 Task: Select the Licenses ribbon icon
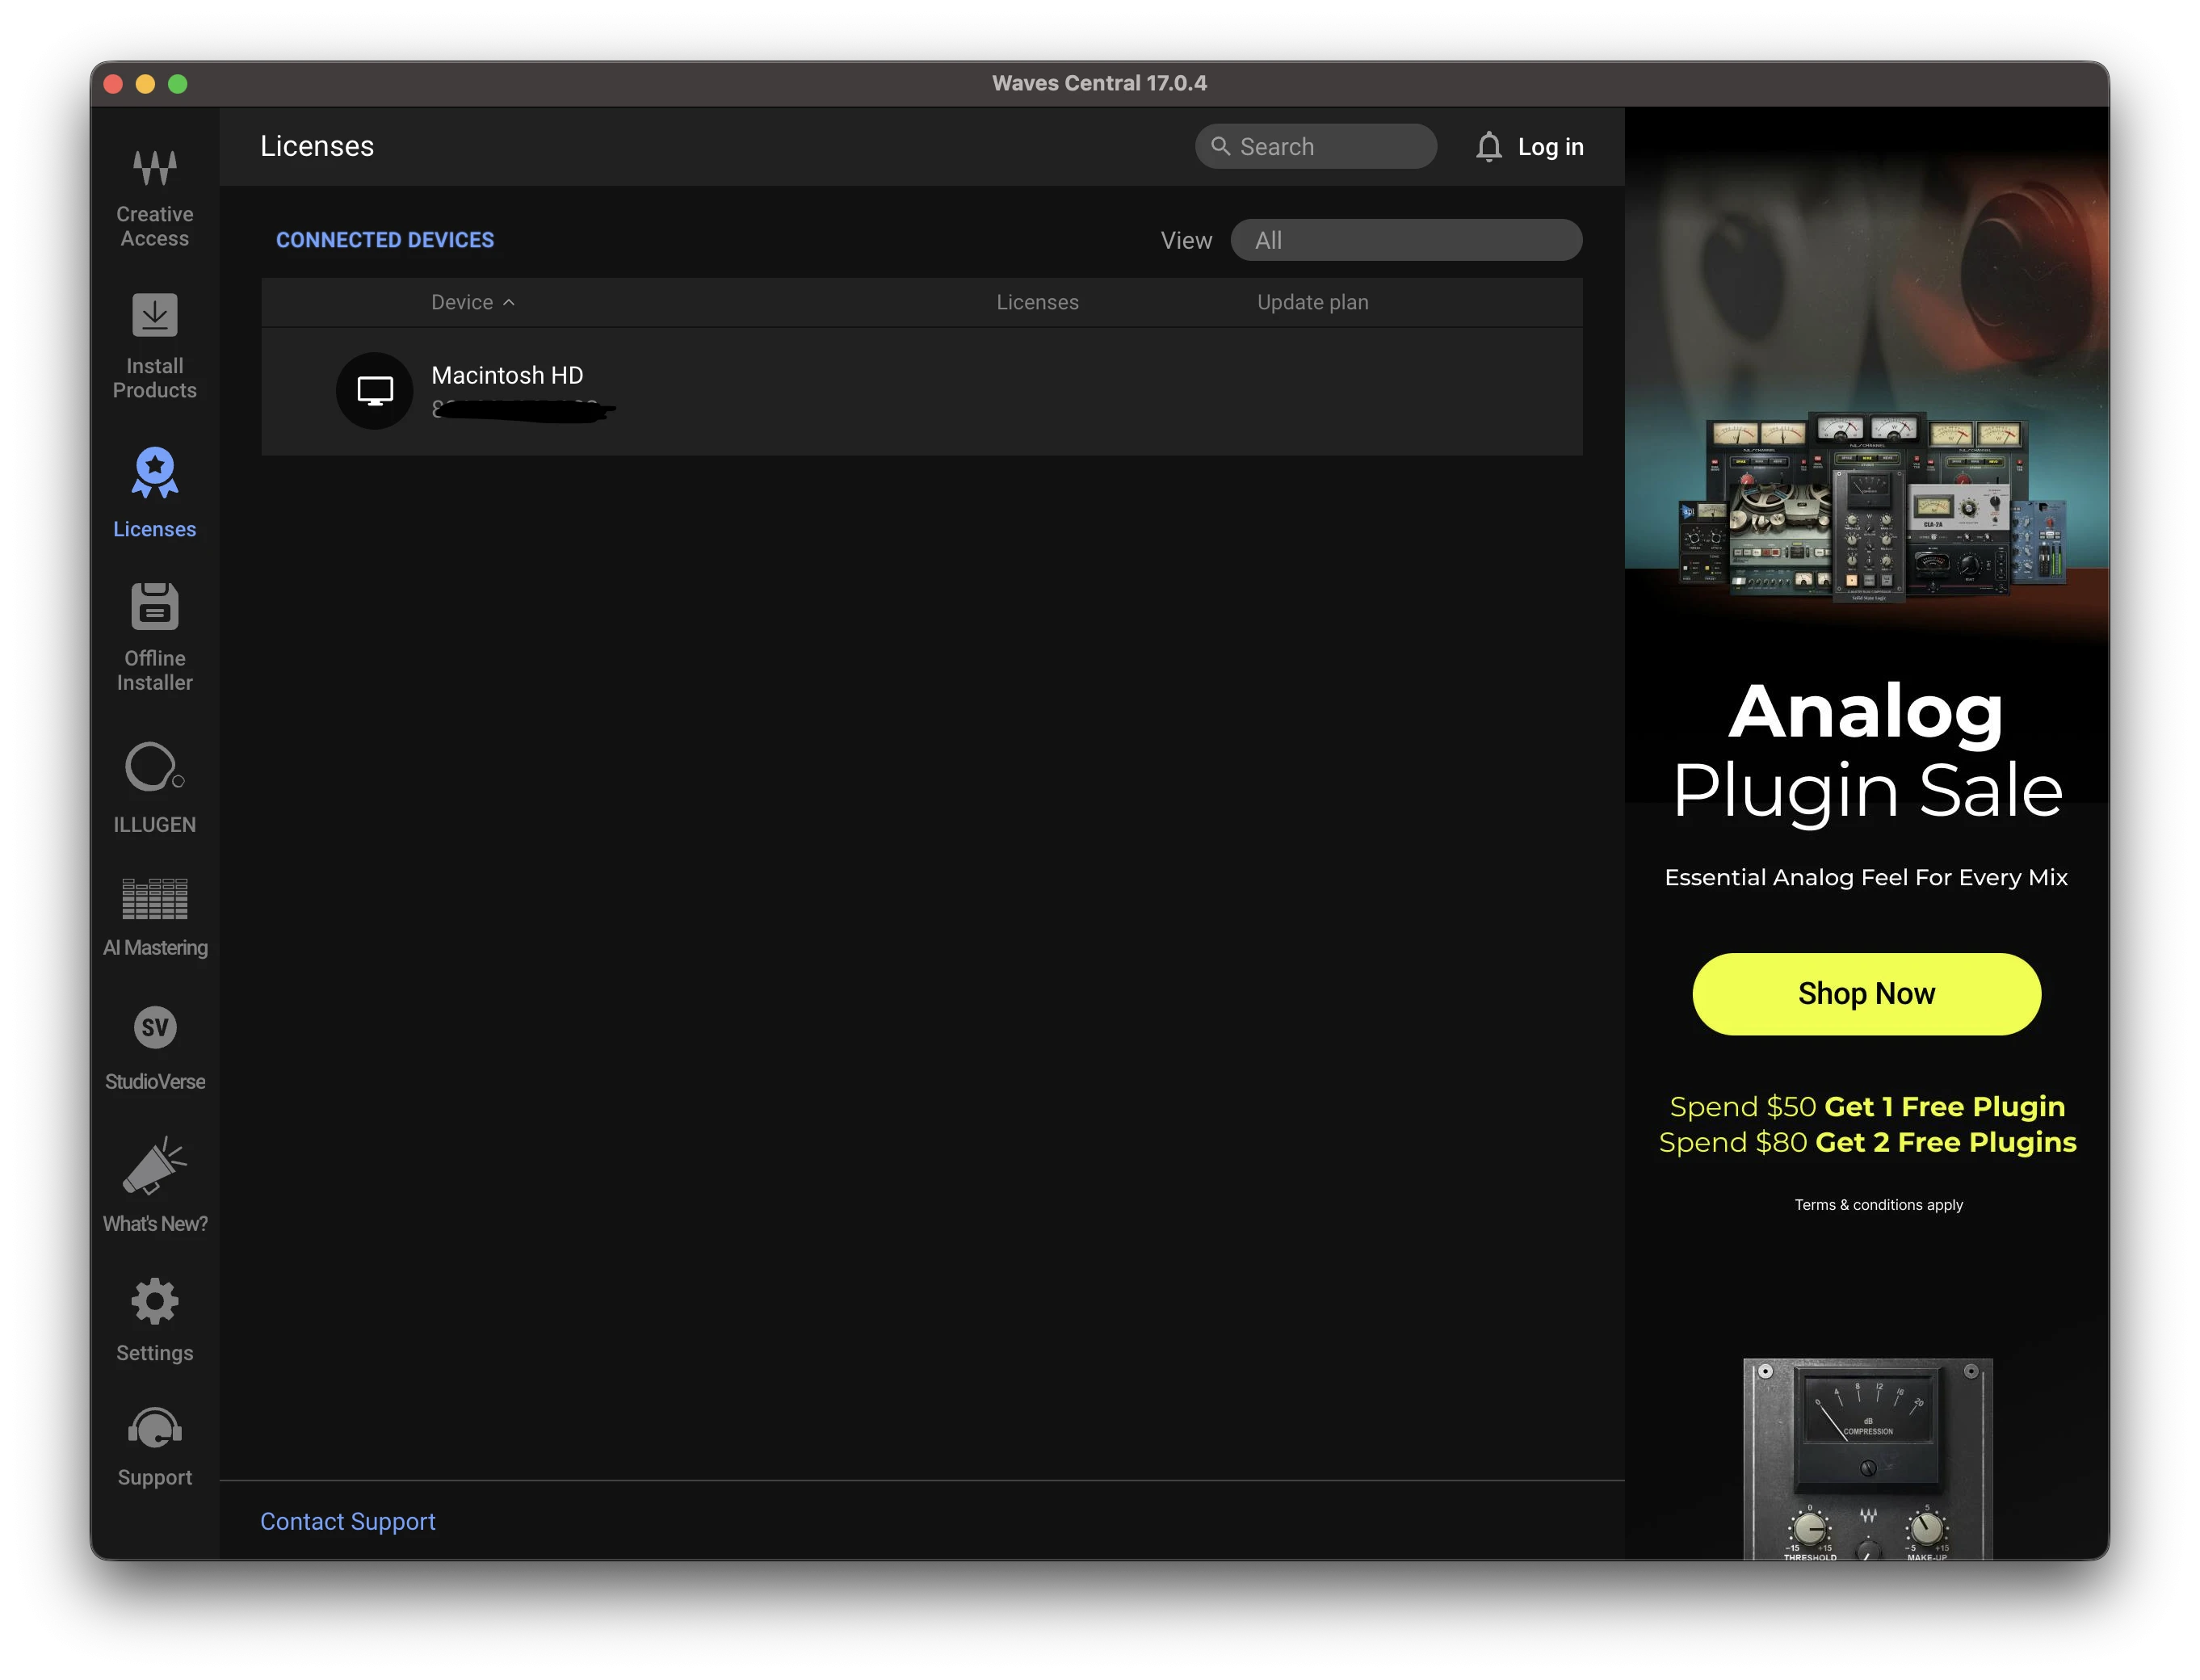point(154,473)
